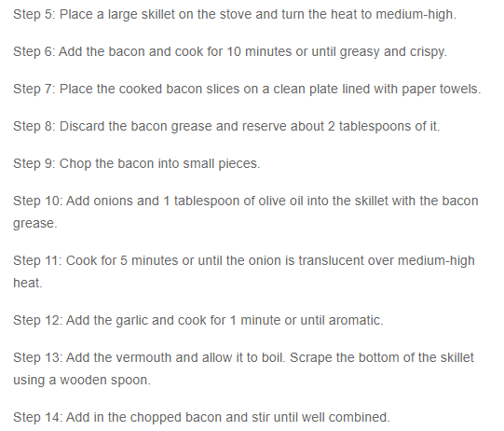Click the words medium-high in Step 5
The height and width of the screenshot is (431, 504).
click(x=415, y=15)
